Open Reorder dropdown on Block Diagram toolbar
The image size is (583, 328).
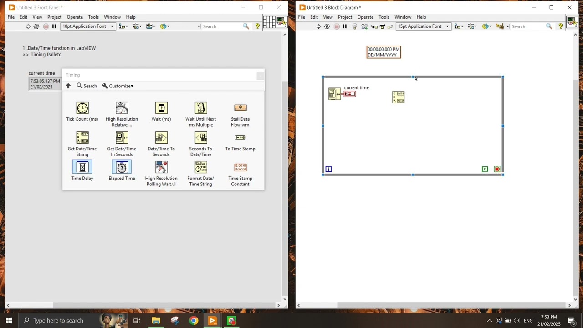(486, 26)
